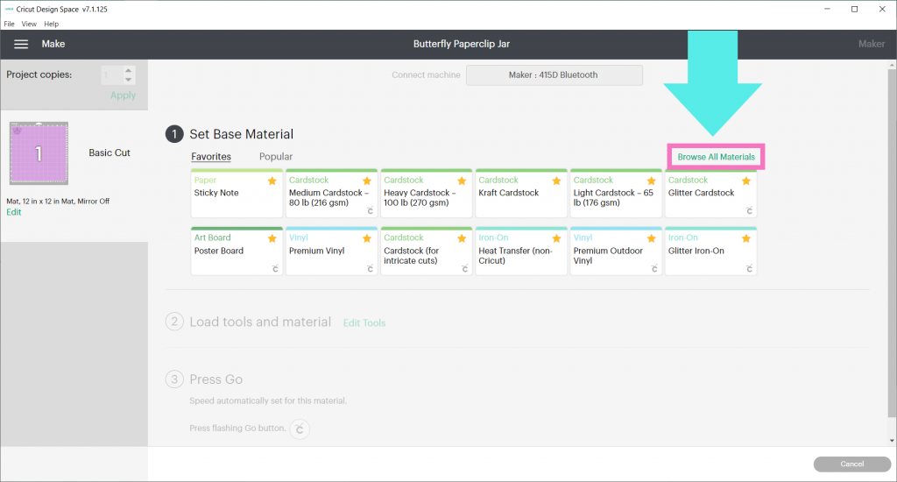Viewport: 897px width, 482px height.
Task: Open the Connect machine dropdown
Action: (554, 75)
